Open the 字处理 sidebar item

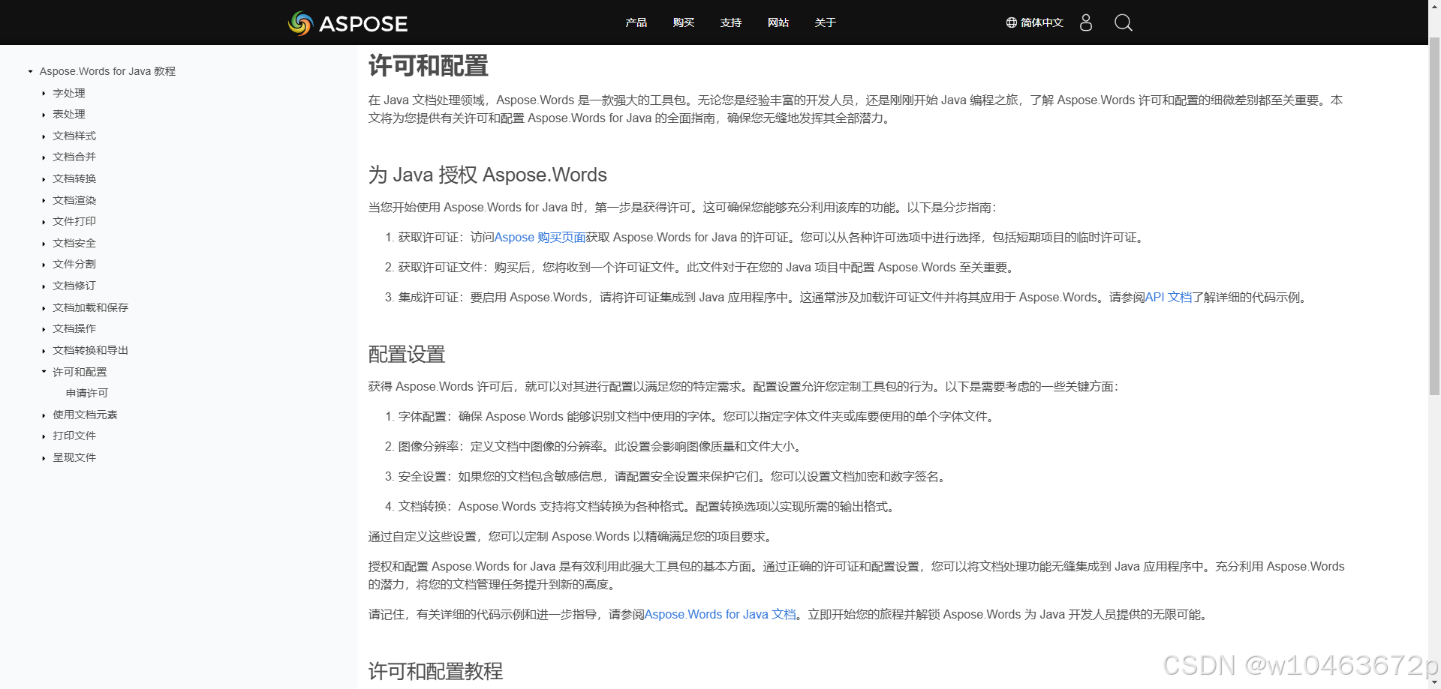pyautogui.click(x=69, y=93)
